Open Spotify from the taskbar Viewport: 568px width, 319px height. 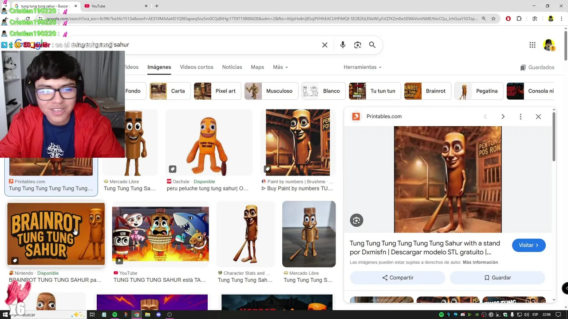(x=114, y=315)
